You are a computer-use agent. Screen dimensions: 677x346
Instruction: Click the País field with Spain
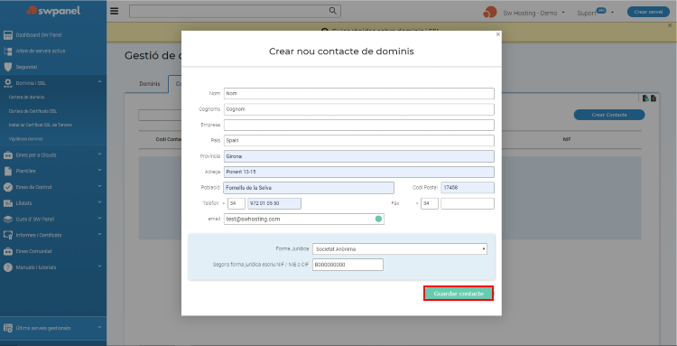[x=358, y=140]
